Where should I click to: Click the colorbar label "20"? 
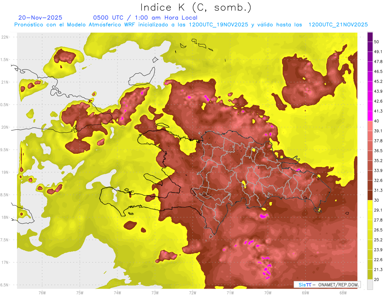point(377,279)
